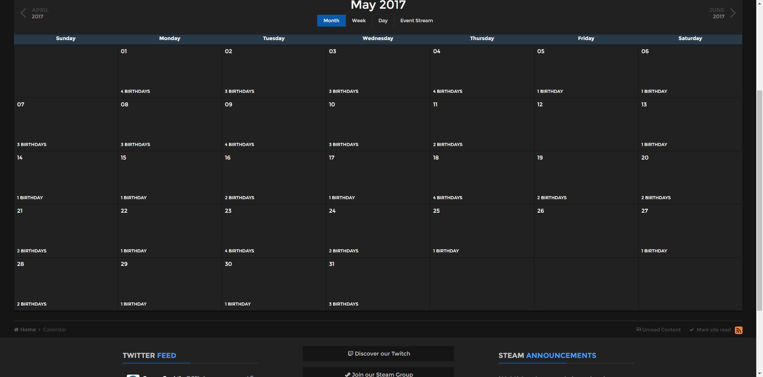The image size is (763, 377).
Task: Click the Calendar breadcrumb item
Action: [55, 330]
